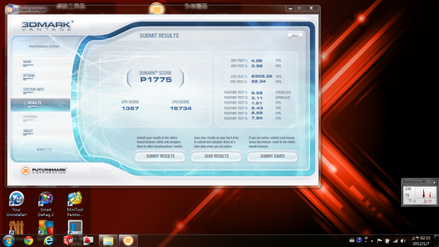Click CPU Test 2 value 22.34
This screenshot has width=439, height=247.
(259, 82)
